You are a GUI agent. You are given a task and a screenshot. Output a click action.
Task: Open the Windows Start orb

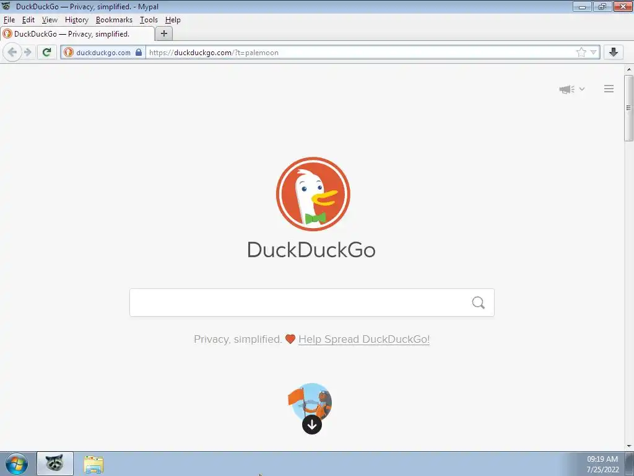pyautogui.click(x=17, y=464)
